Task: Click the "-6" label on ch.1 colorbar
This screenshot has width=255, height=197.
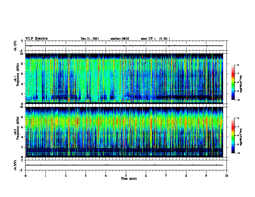Action: 238,65
